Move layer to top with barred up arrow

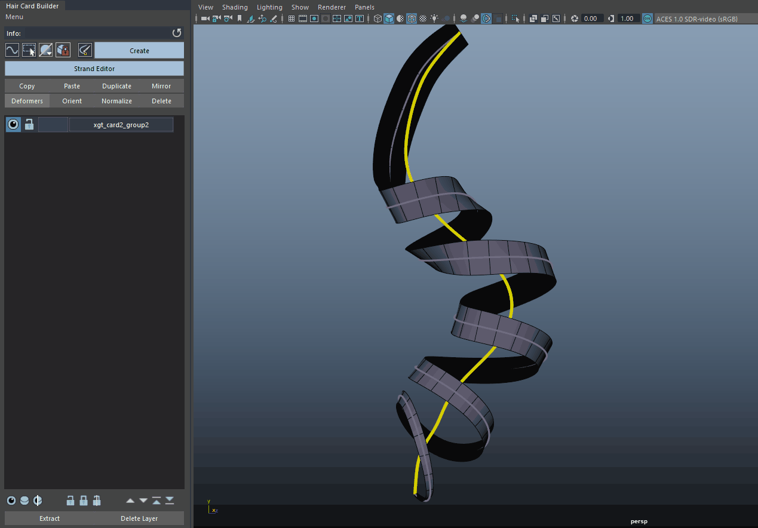click(x=156, y=501)
